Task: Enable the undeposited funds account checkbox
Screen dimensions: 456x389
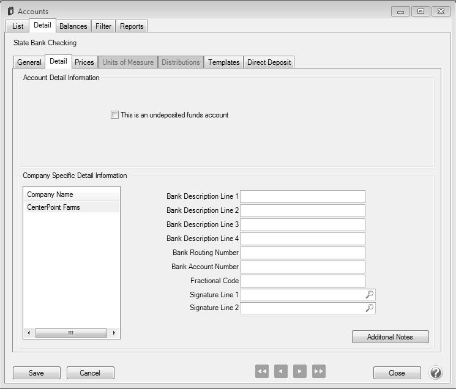Action: tap(115, 115)
